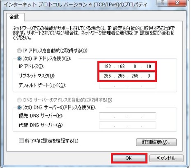This screenshot has width=191, height=168.
Task: Click the 優先 DNS サーバー input field
Action: [x=127, y=116]
